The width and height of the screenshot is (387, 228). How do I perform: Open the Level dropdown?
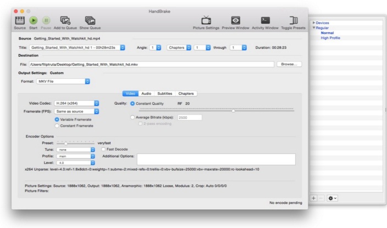pyautogui.click(x=75, y=163)
